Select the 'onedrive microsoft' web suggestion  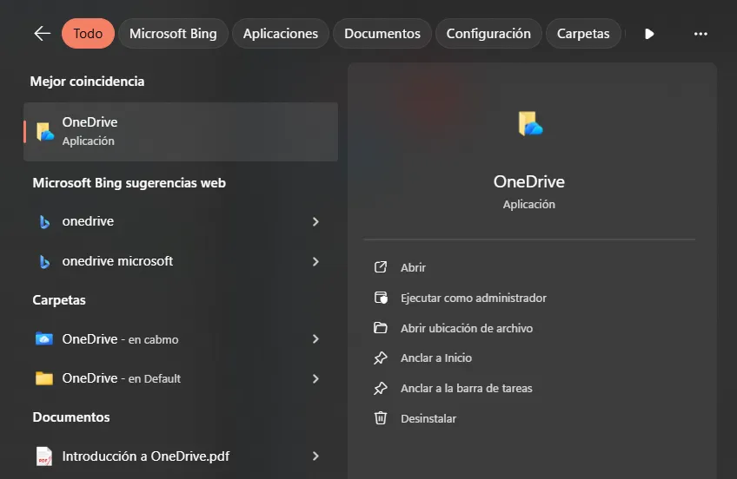coord(181,261)
